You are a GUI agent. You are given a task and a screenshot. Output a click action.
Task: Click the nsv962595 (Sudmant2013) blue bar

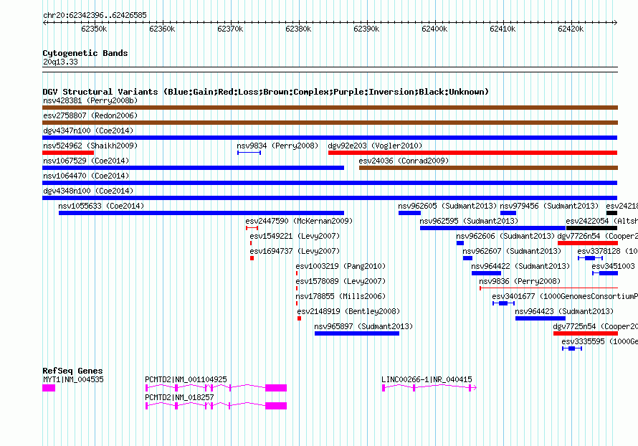pyautogui.click(x=492, y=228)
